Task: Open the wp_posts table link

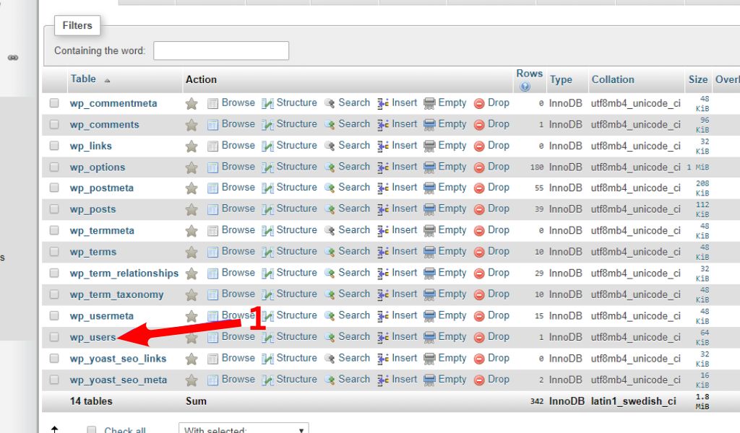Action: click(92, 209)
